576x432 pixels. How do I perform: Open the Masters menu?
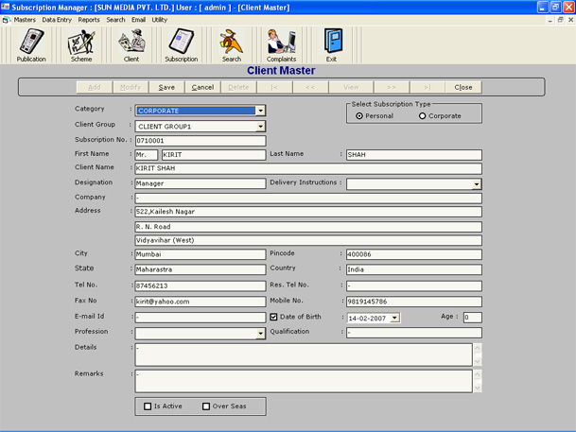(x=25, y=20)
